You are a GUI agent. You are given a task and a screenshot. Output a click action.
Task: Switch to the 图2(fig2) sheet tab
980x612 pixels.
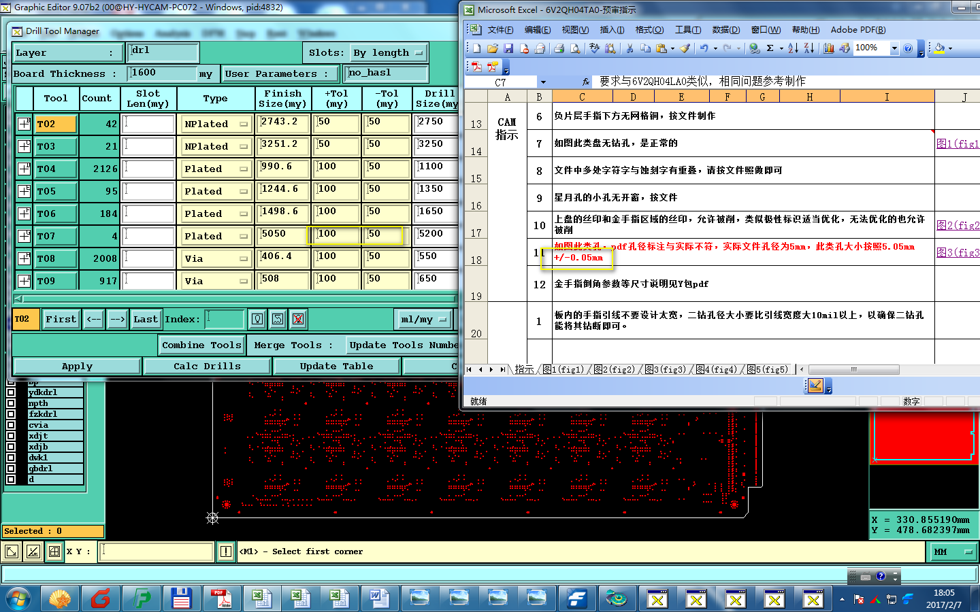pyautogui.click(x=614, y=369)
